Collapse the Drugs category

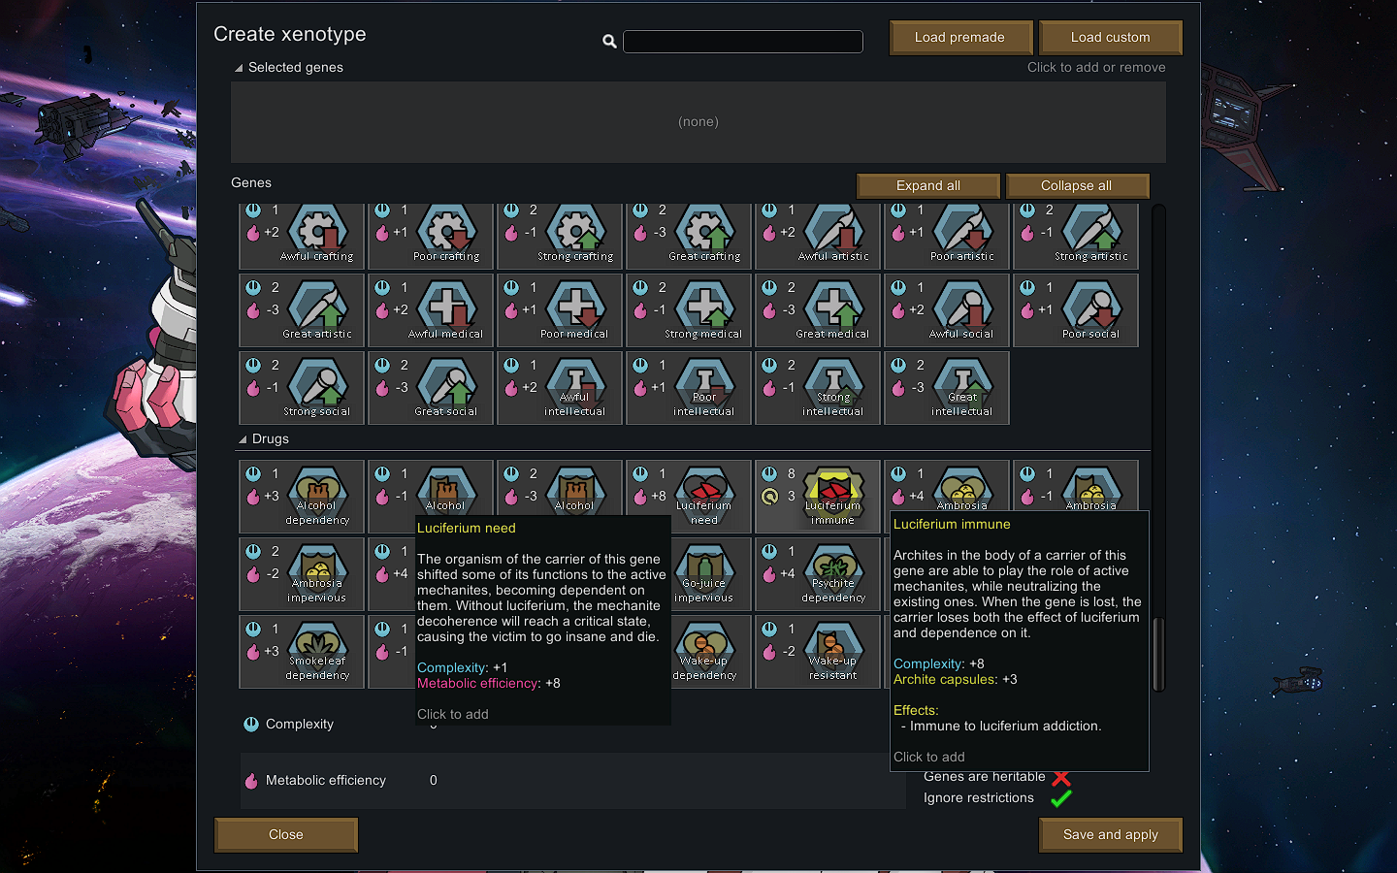243,439
